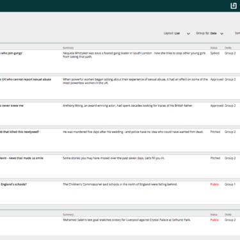The height and width of the screenshot is (240, 240).
Task: Click Group 2 desk of Salah story
Action: [x=230, y=220]
